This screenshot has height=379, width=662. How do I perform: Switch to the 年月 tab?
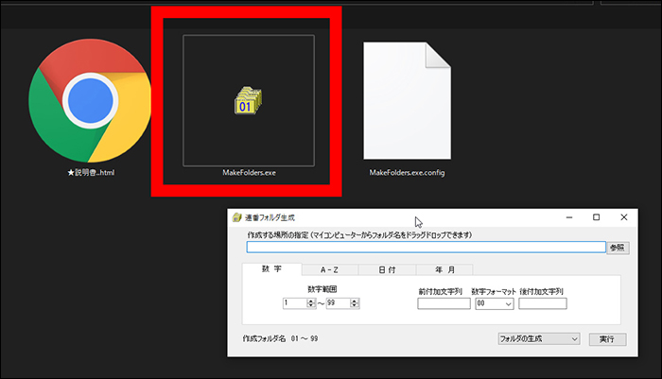444,269
